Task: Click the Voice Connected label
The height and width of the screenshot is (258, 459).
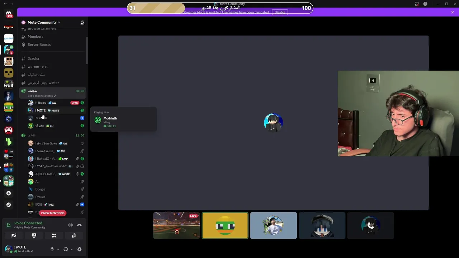Action: [28, 223]
